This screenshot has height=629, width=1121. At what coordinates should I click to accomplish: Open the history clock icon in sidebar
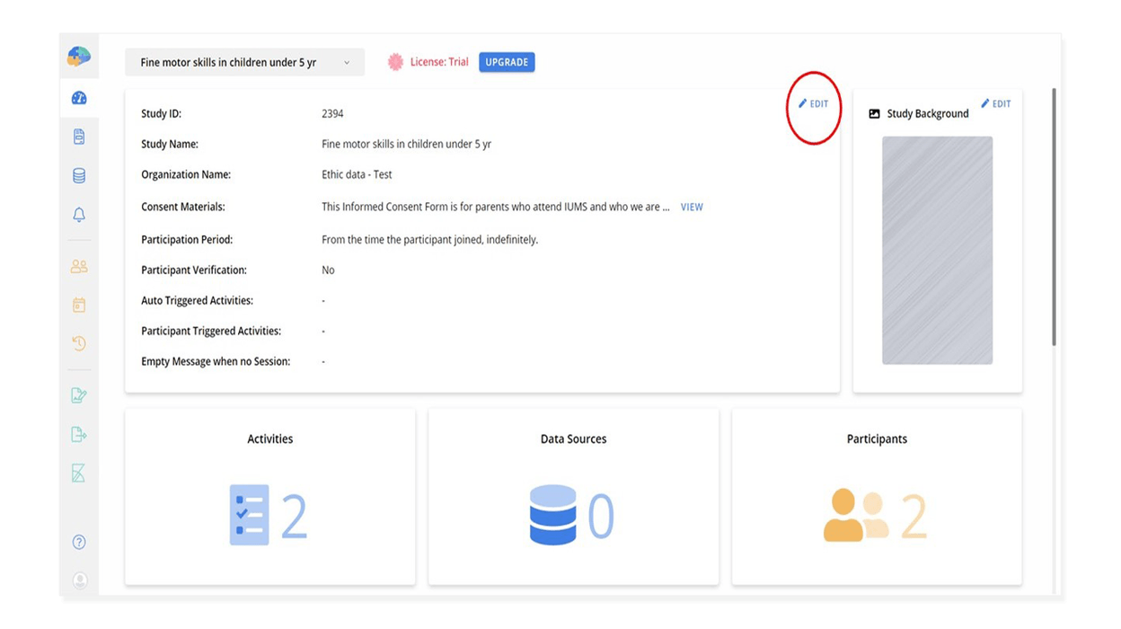pyautogui.click(x=79, y=343)
